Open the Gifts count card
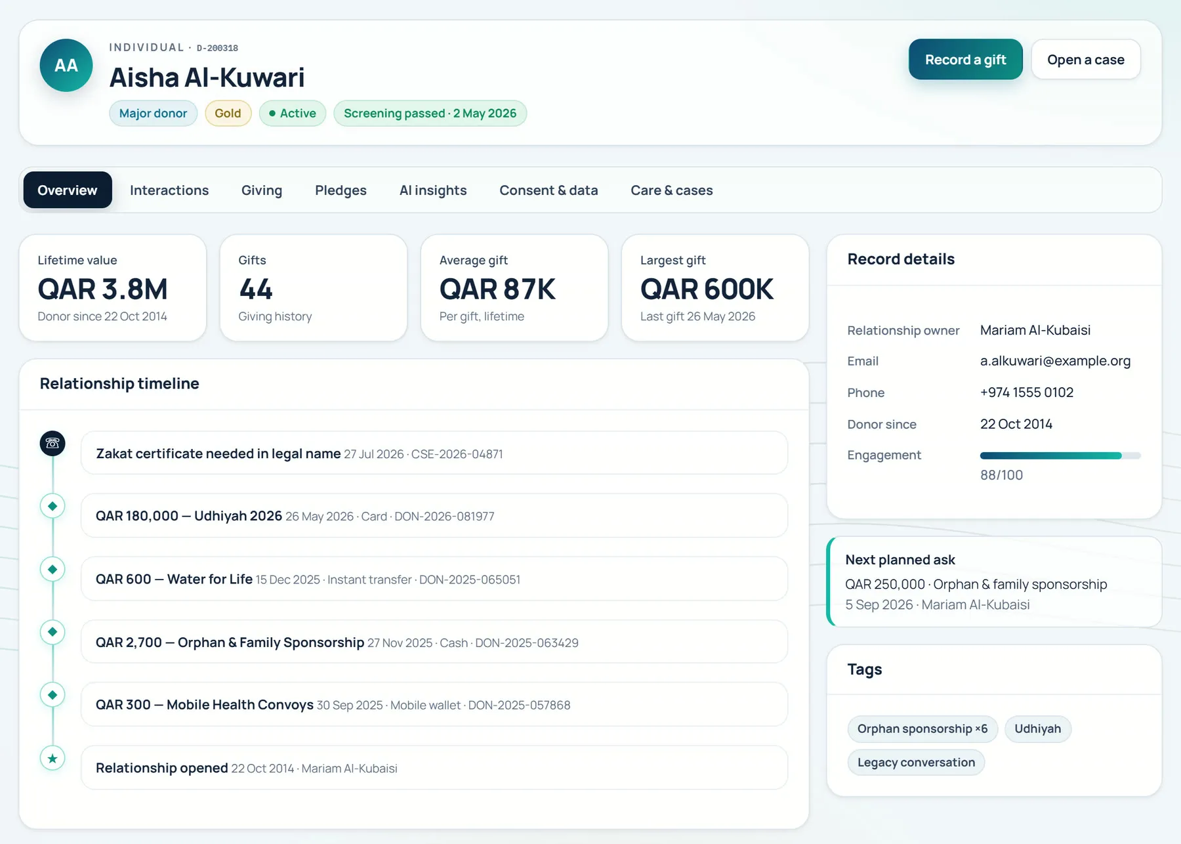The image size is (1181, 844). [314, 288]
